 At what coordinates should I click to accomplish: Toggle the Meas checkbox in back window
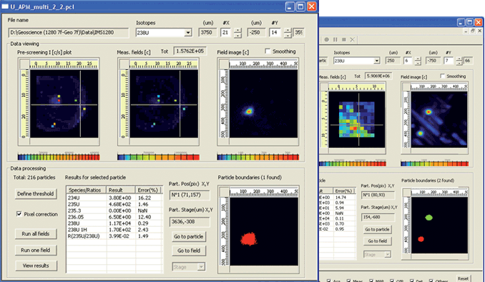(349, 281)
